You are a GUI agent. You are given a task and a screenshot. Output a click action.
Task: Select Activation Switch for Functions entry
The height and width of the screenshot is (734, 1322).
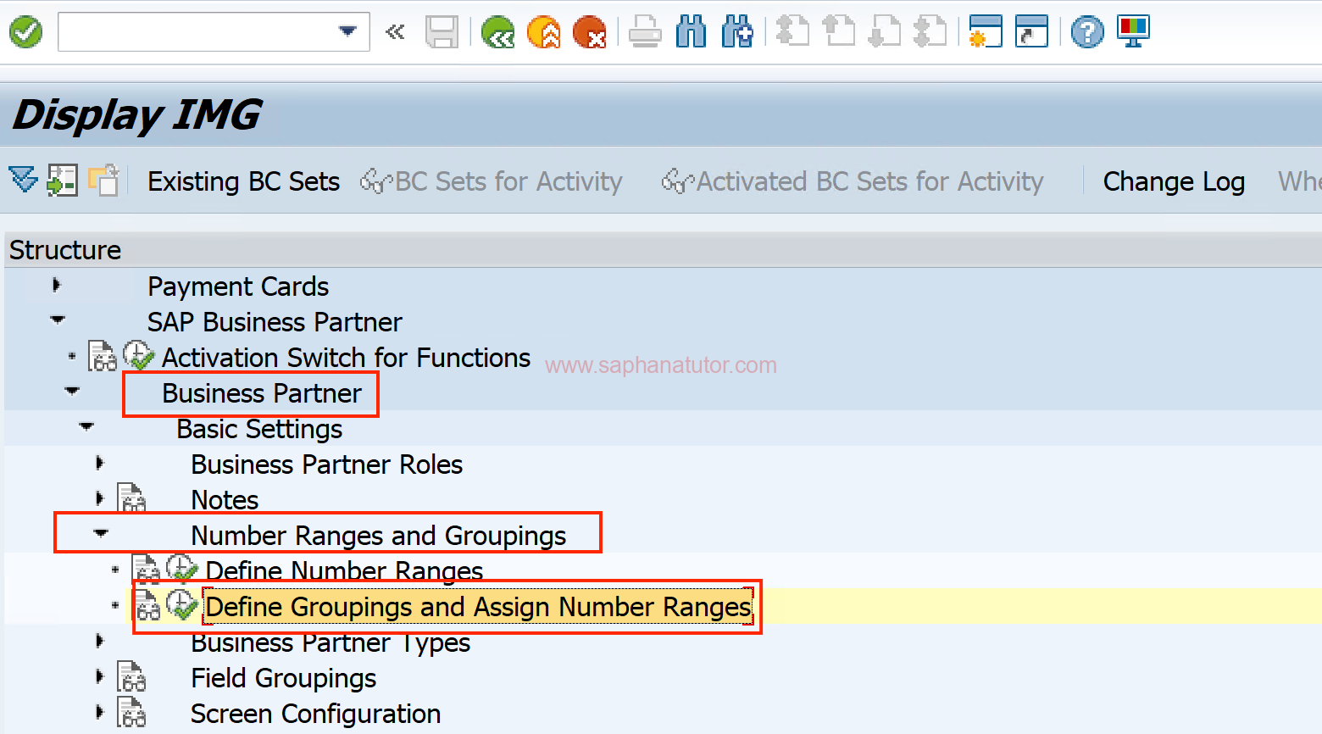click(346, 358)
